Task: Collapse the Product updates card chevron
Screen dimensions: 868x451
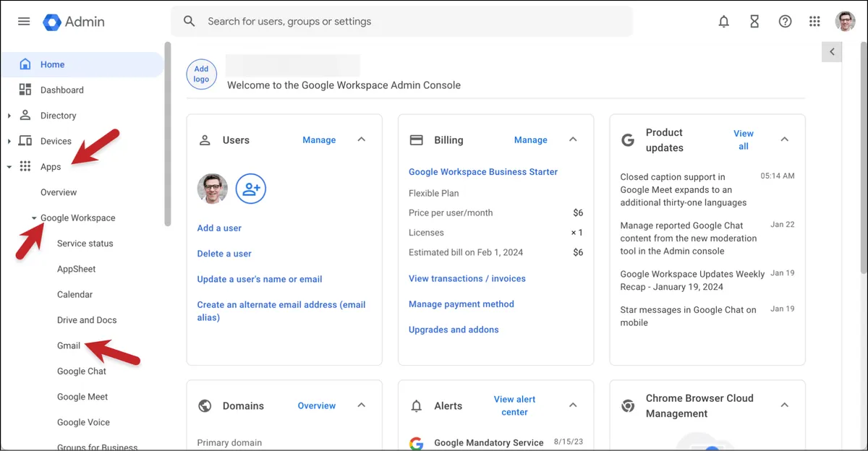Action: point(785,139)
